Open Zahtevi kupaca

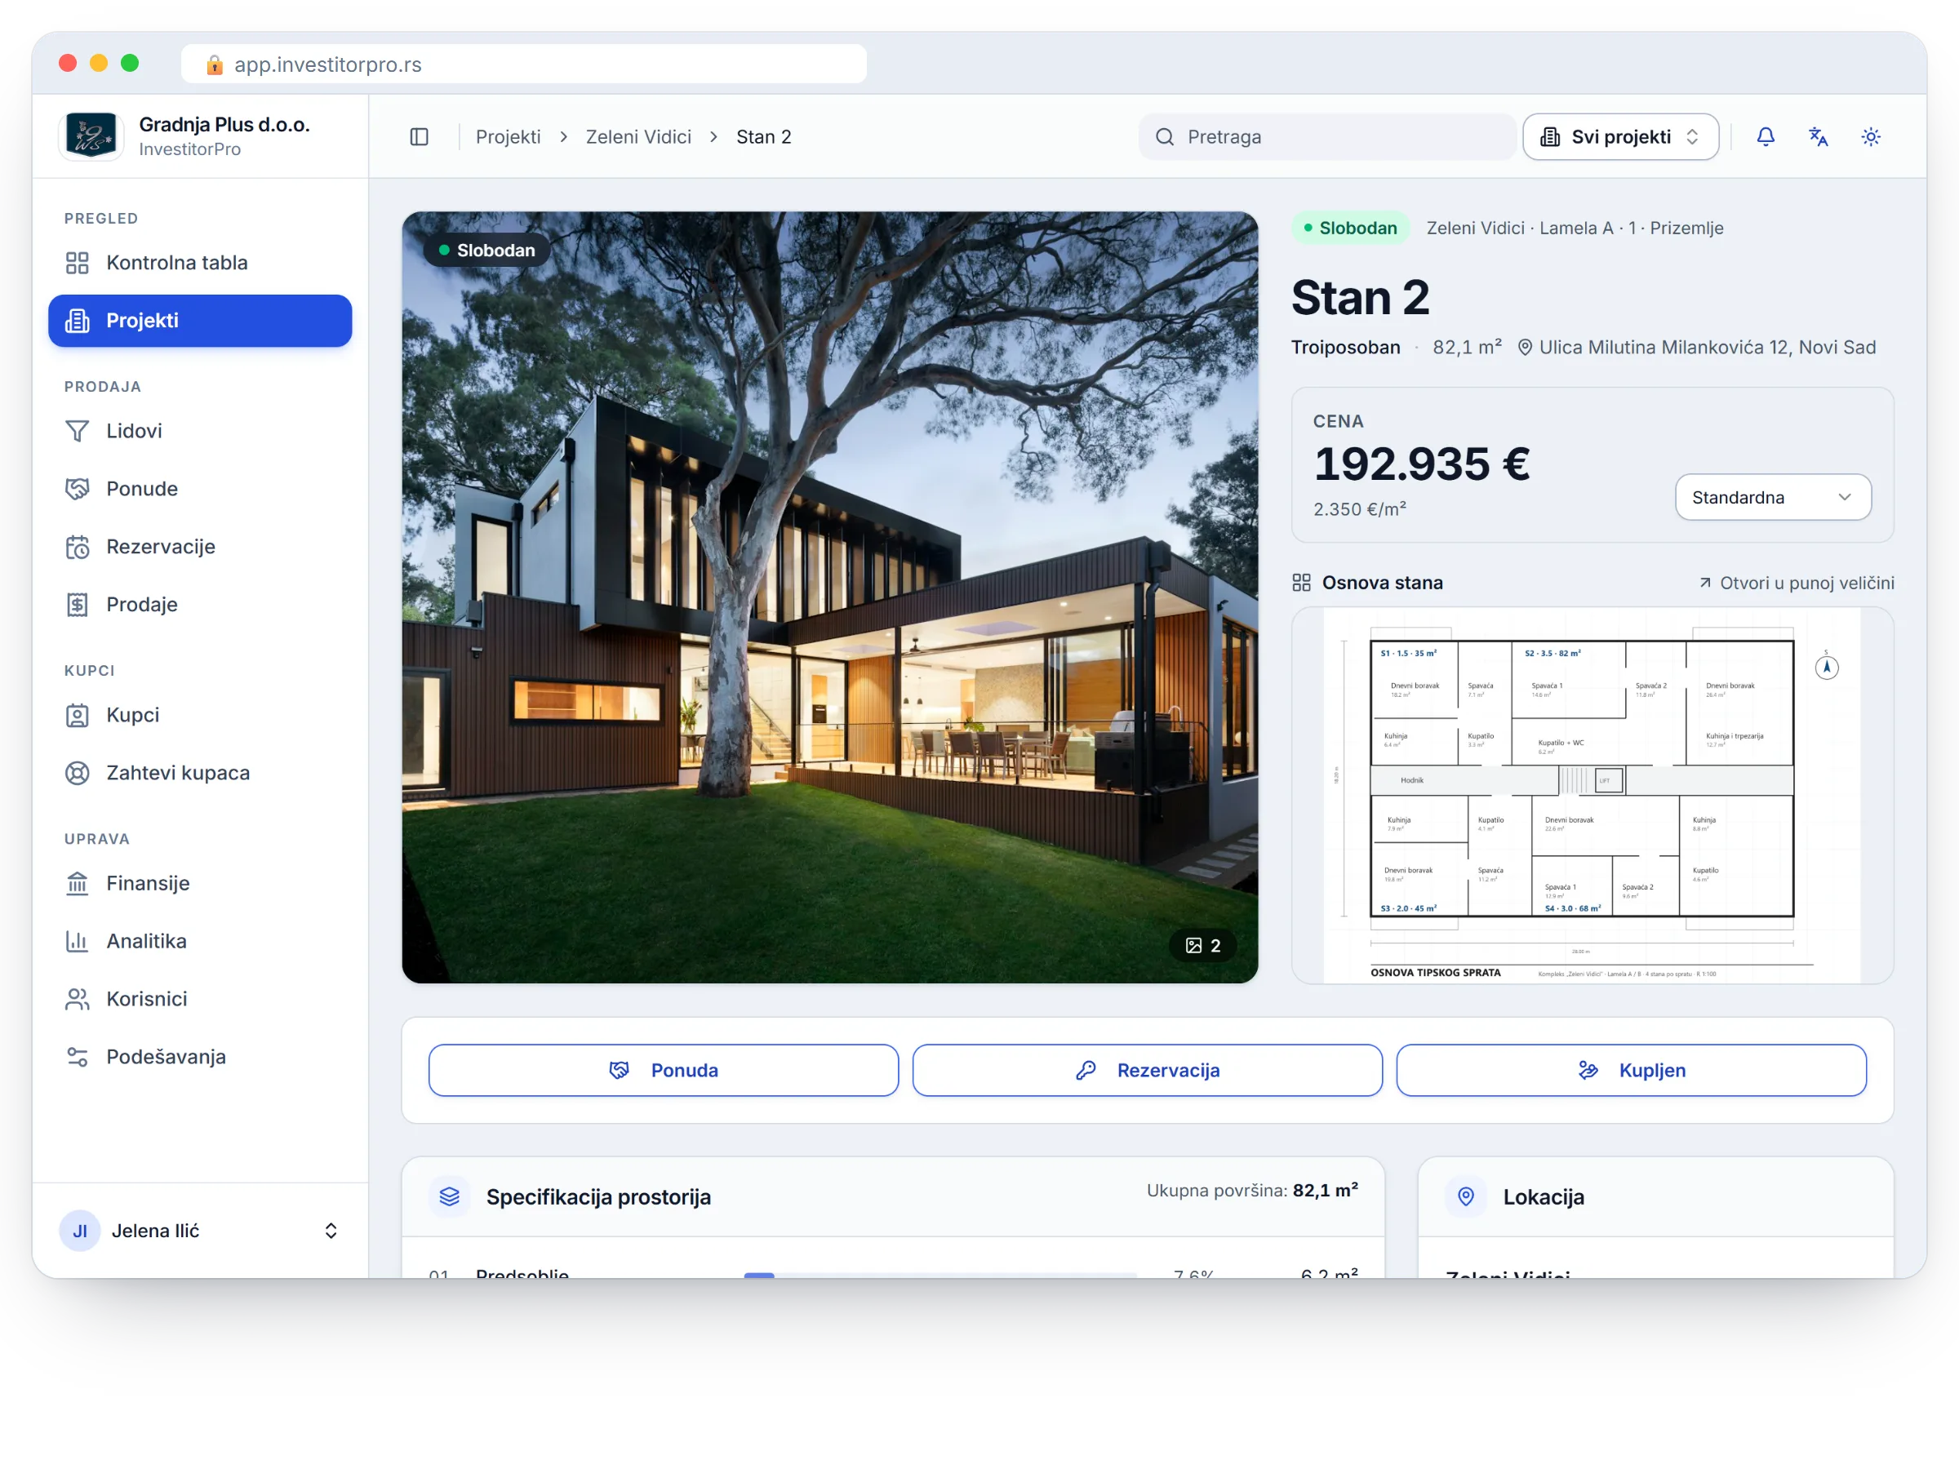coord(200,773)
